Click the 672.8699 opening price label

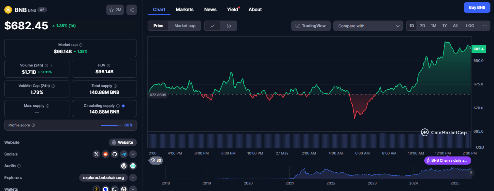tap(158, 95)
